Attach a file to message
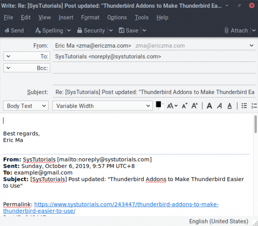The image size is (258, 226). [236, 31]
